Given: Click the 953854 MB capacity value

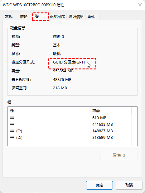Looking at the screenshot, I should (63, 71).
